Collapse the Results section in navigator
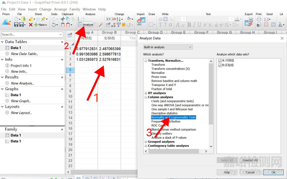Screen dimensions: 287x179 pyautogui.click(x=3, y=77)
